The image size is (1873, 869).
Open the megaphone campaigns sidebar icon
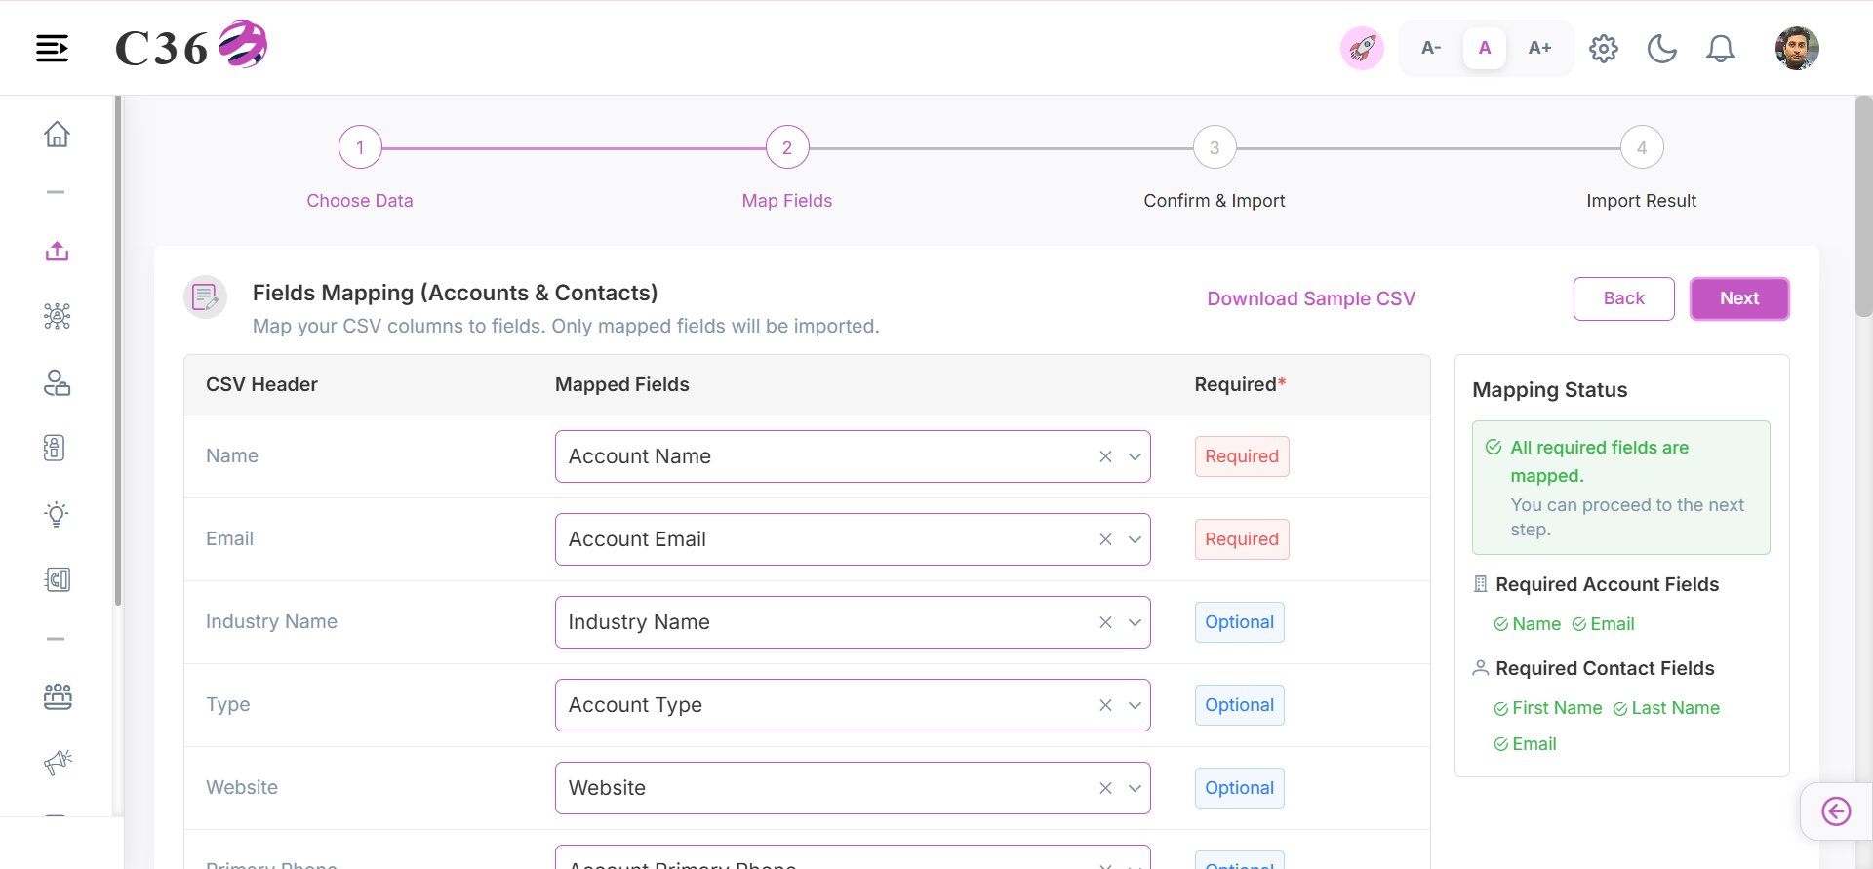tap(58, 762)
